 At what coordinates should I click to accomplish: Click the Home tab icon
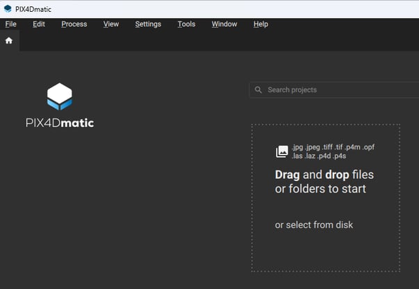[9, 41]
